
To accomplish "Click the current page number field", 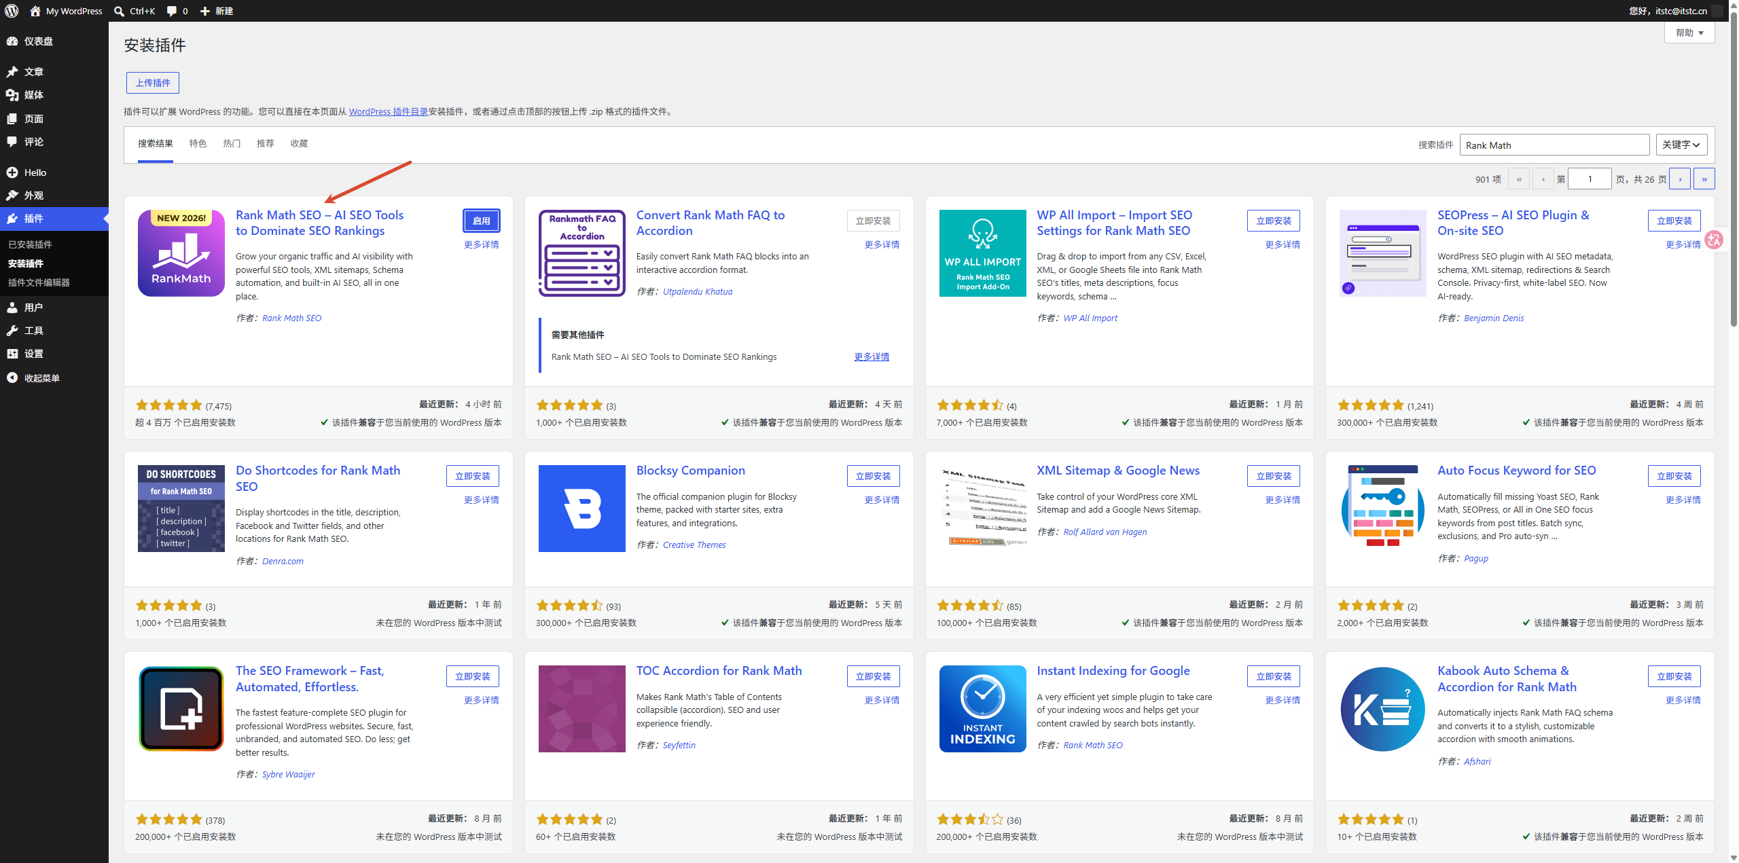I will 1590,179.
